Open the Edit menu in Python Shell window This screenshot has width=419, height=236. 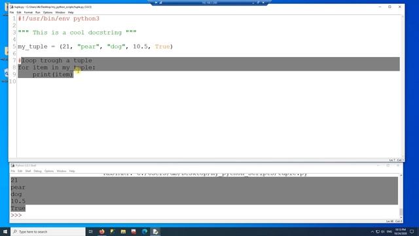pyautogui.click(x=20, y=171)
